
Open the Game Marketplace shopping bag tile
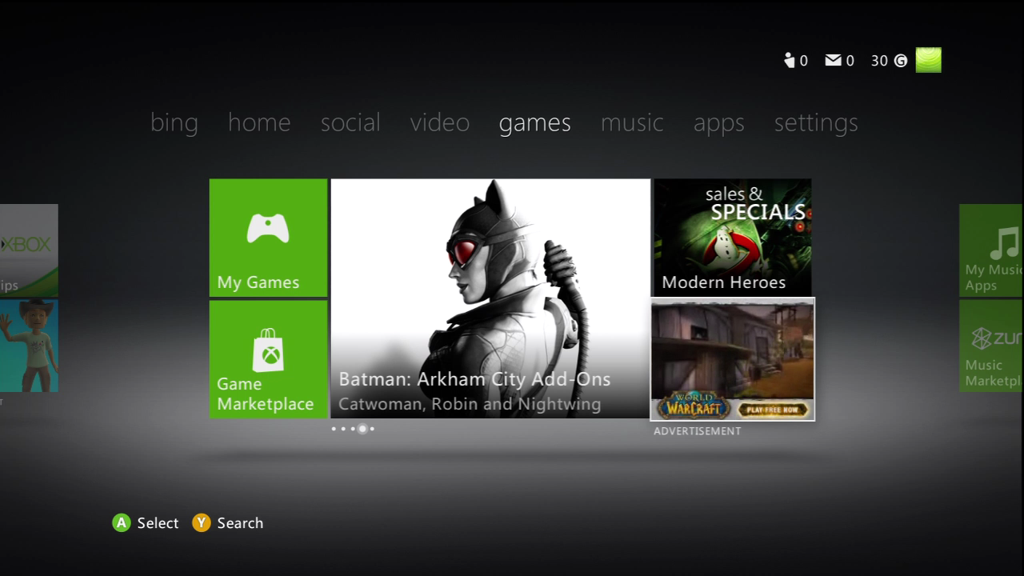click(x=268, y=358)
